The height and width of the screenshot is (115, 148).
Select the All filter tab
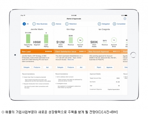point(26,24)
